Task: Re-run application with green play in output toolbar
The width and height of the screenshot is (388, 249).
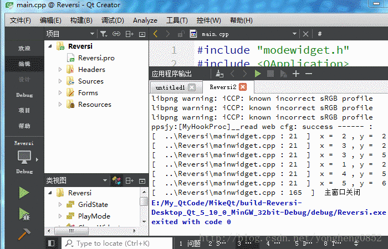Action: click(258, 74)
